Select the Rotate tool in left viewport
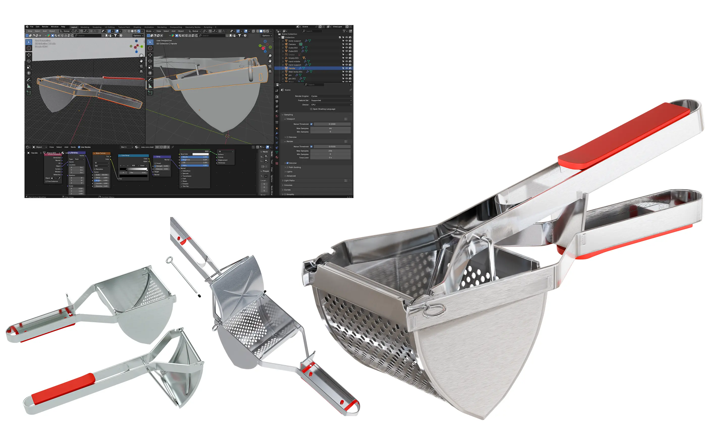This screenshot has height=434, width=707. (29, 61)
